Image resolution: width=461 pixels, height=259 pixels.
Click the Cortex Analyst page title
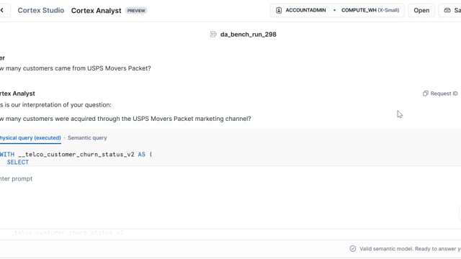(96, 11)
